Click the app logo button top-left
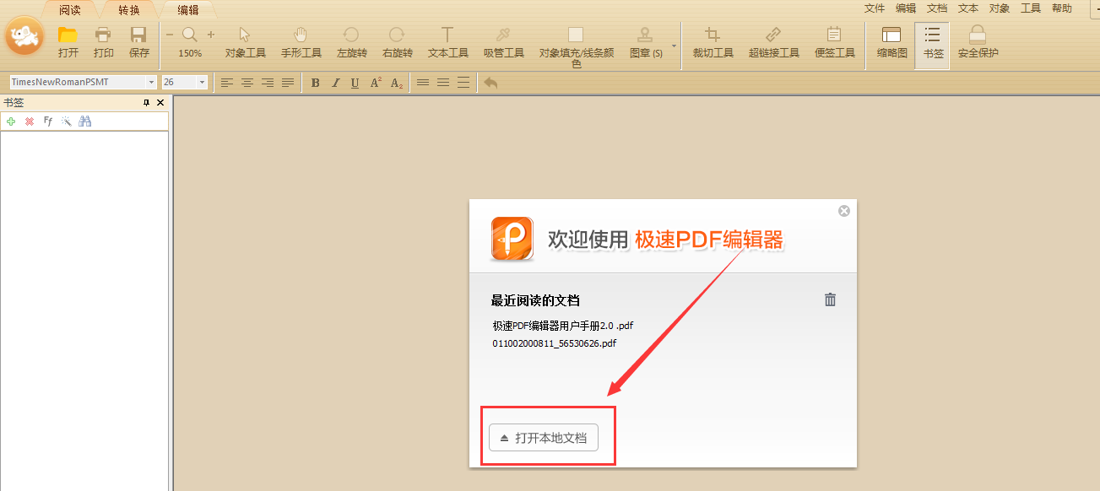 pyautogui.click(x=25, y=35)
